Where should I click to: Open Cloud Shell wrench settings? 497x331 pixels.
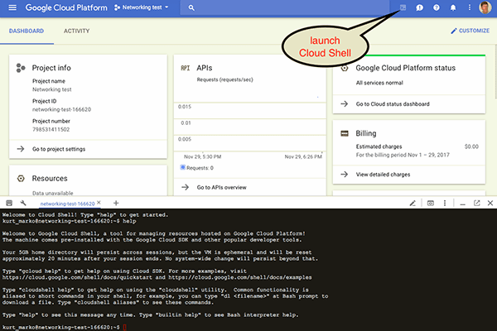coord(23,203)
